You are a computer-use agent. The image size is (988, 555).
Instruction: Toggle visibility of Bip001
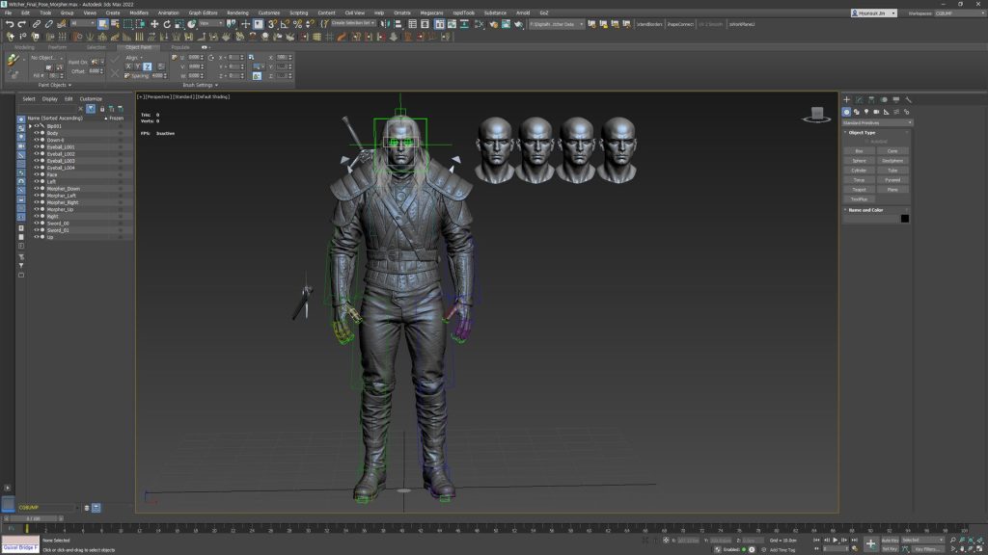(x=36, y=126)
